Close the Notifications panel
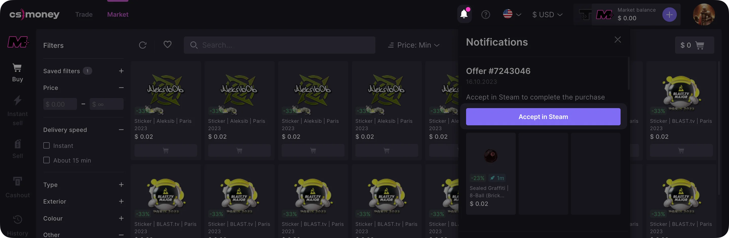 [618, 39]
